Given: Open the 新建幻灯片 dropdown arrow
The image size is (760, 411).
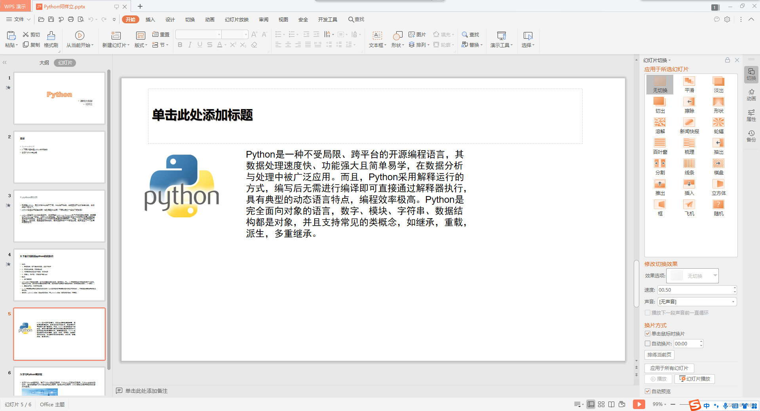Looking at the screenshot, I should (128, 45).
